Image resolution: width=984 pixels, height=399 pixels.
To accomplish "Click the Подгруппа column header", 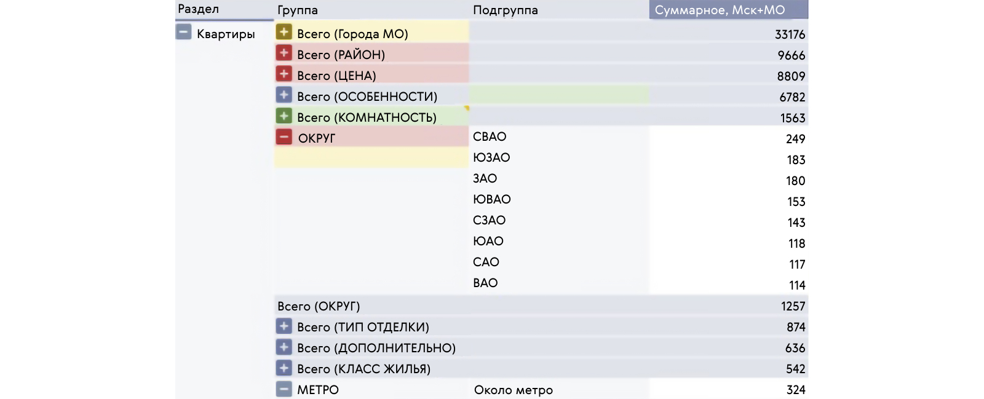I will pos(505,10).
